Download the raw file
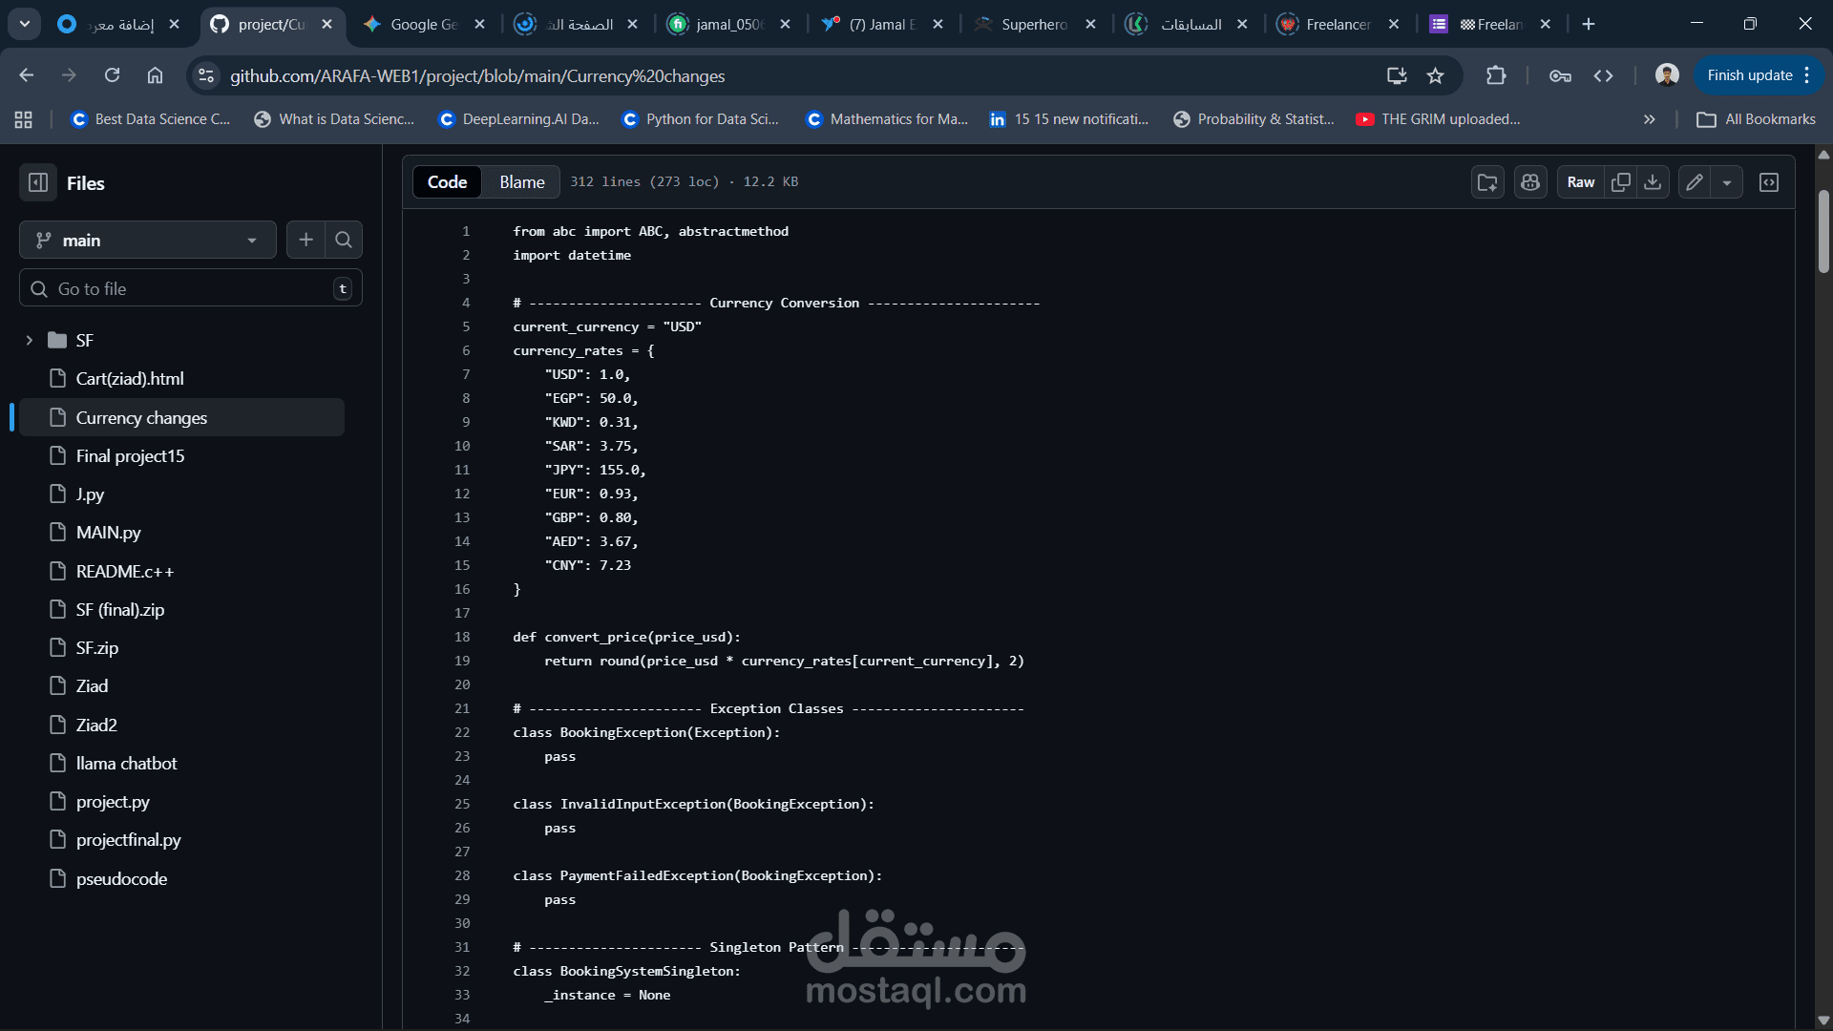This screenshot has height=1031, width=1833. point(1653,182)
